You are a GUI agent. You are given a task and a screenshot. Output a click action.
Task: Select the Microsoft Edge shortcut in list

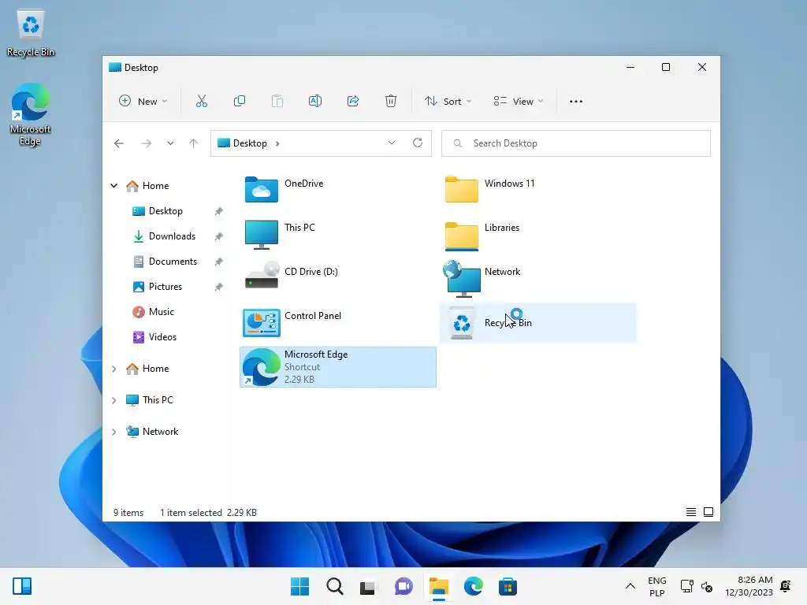[x=337, y=367]
